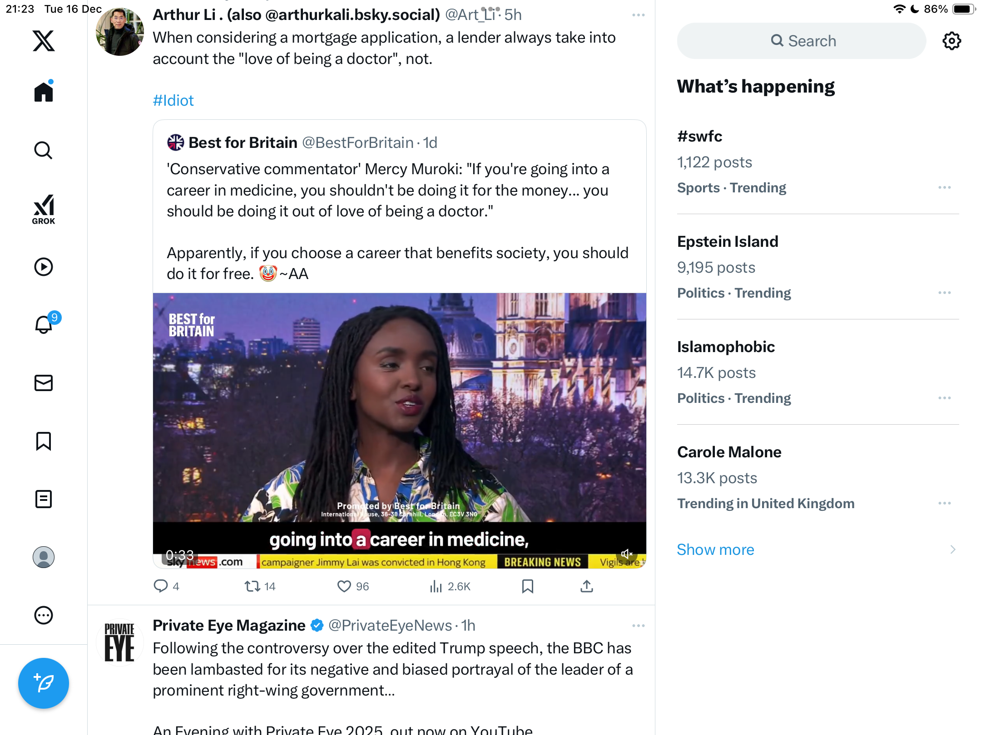Click the #Idiot hashtag link
Viewport: 981px width, 735px height.
(x=173, y=100)
